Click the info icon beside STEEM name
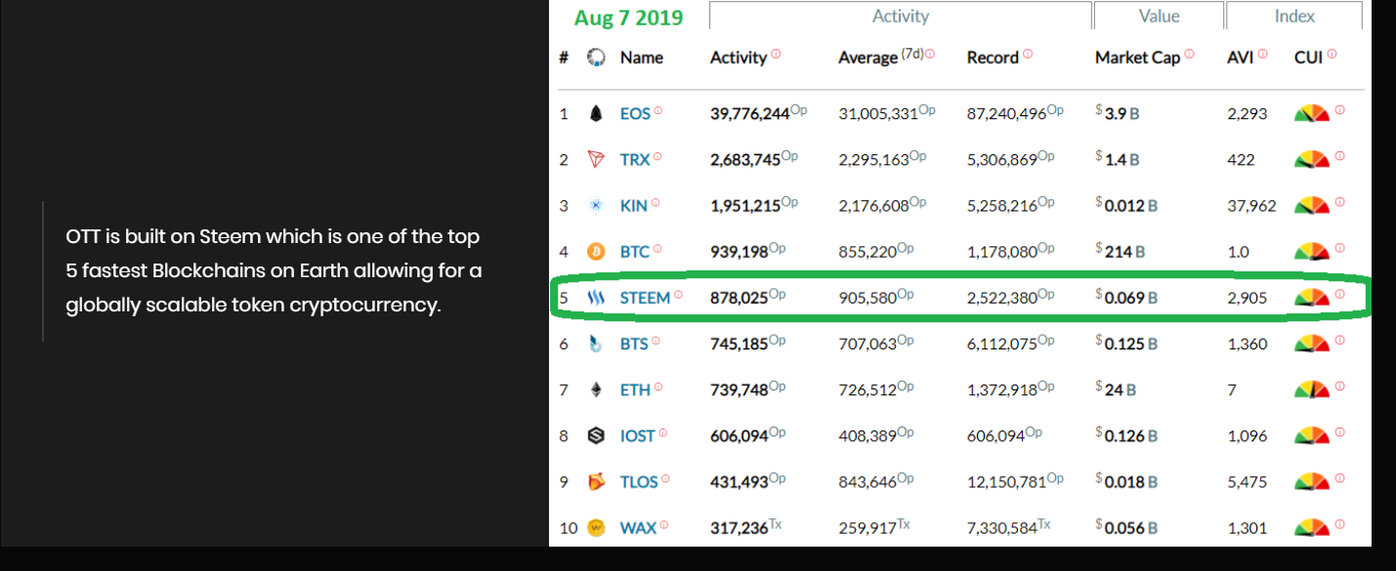The width and height of the screenshot is (1396, 571). [678, 294]
